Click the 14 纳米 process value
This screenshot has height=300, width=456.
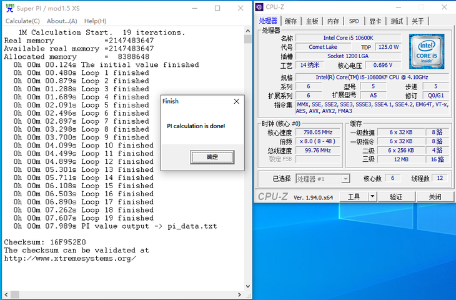click(x=310, y=65)
